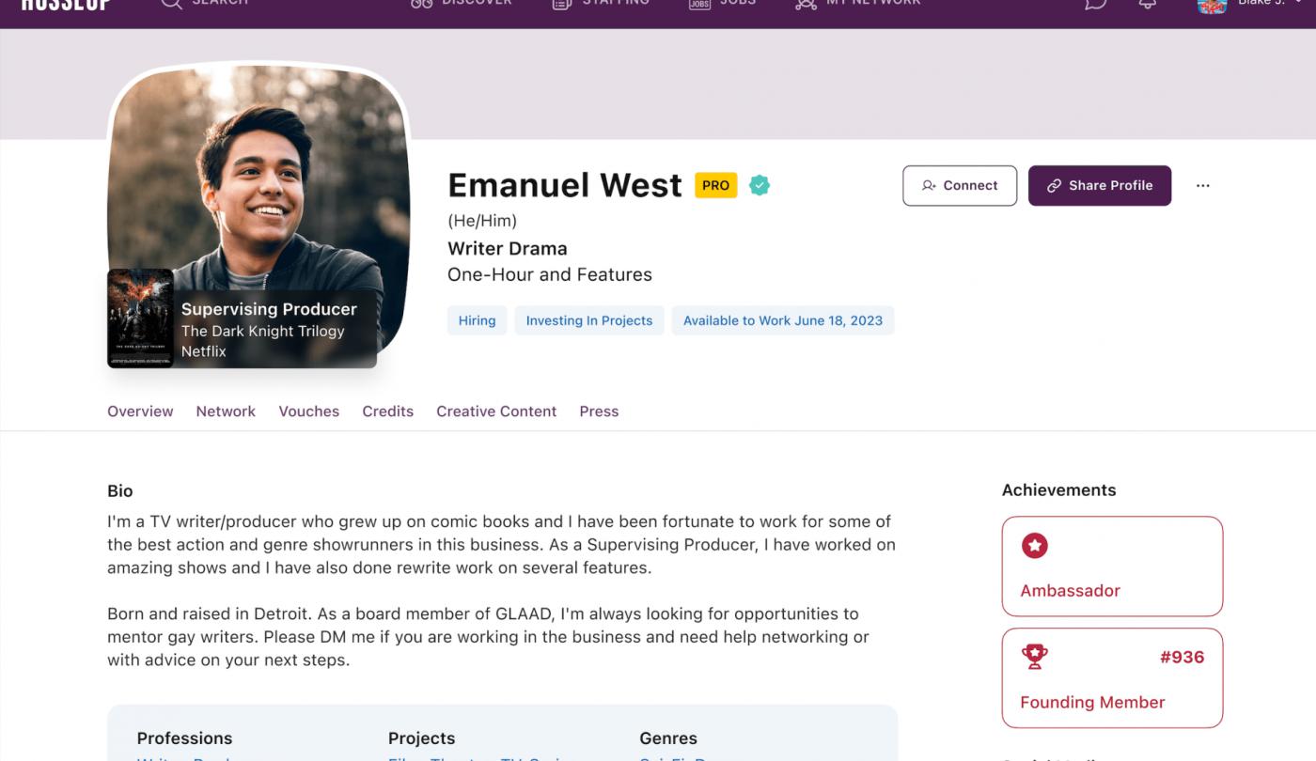Select the Creative Content tab

[496, 412]
